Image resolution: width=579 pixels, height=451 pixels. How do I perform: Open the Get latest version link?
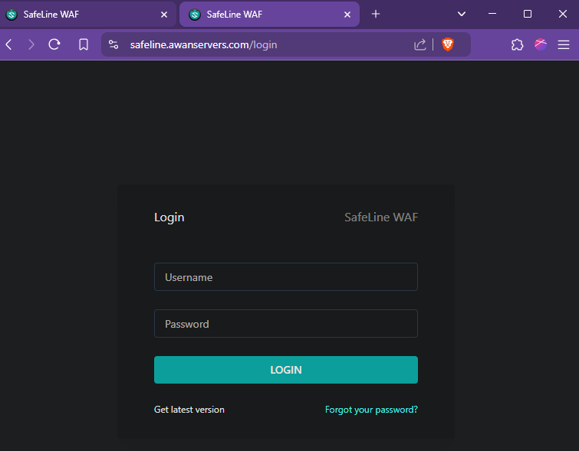(x=189, y=410)
